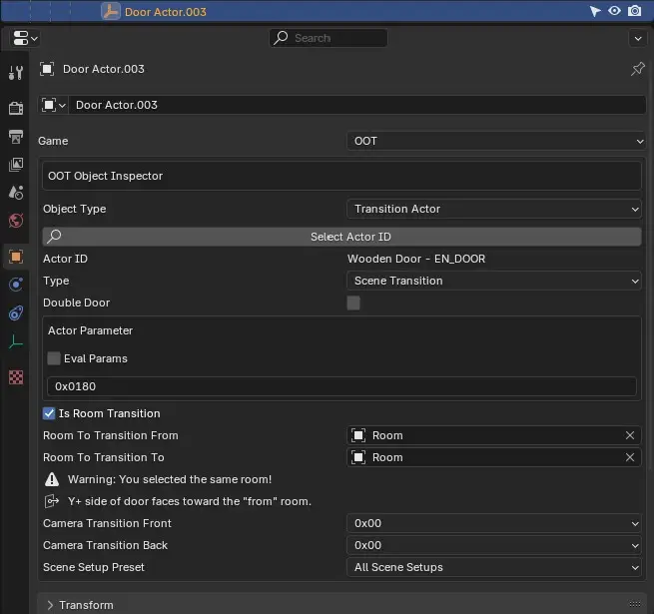Open the object browse dropdown beside name field
Screen dimensions: 654x614
coord(54,105)
